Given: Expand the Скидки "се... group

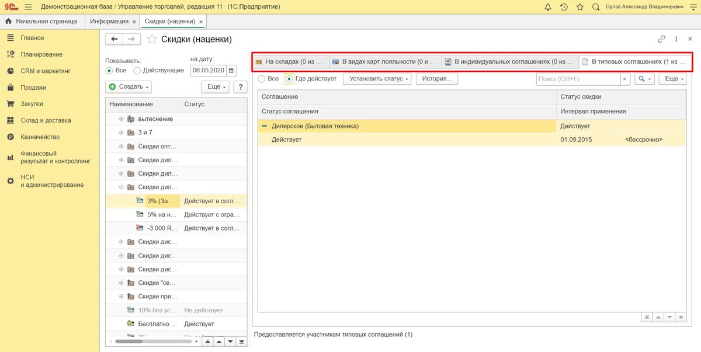Looking at the screenshot, I should pos(121,283).
